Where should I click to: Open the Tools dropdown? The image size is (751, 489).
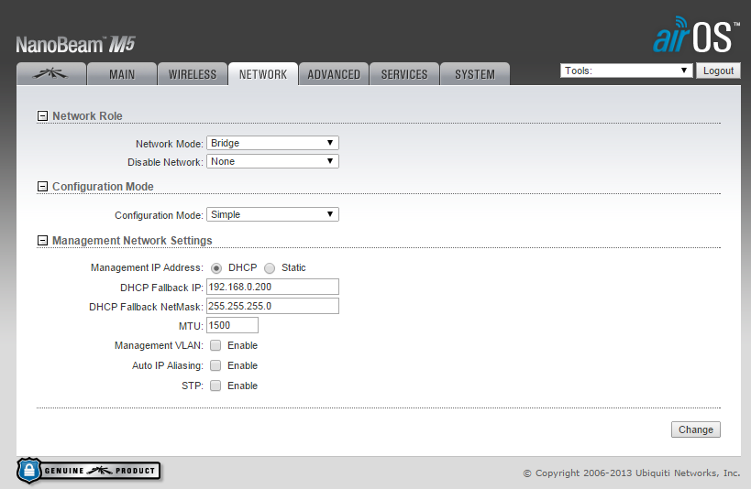click(x=626, y=71)
